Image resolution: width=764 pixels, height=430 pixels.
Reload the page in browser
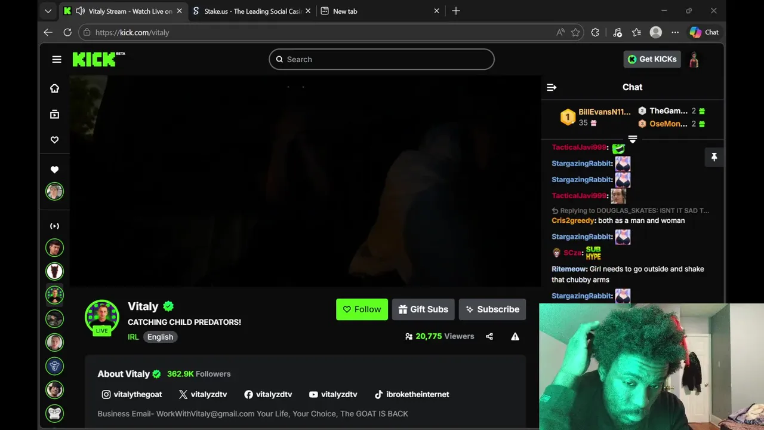(67, 32)
